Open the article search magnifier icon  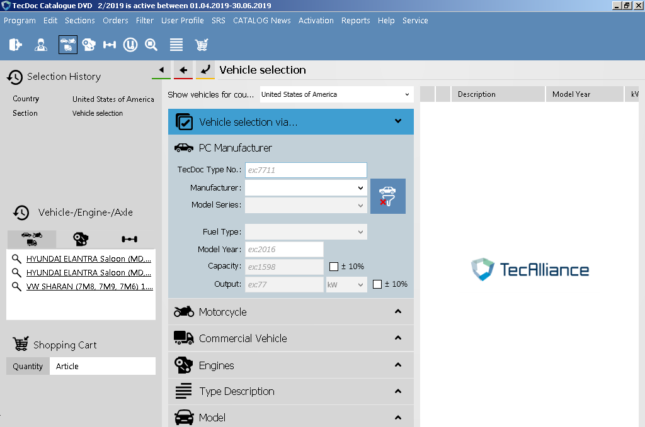click(151, 45)
